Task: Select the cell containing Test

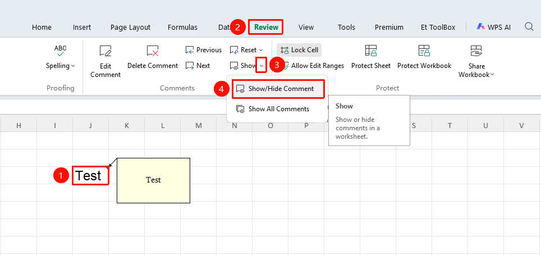Action: [x=90, y=176]
